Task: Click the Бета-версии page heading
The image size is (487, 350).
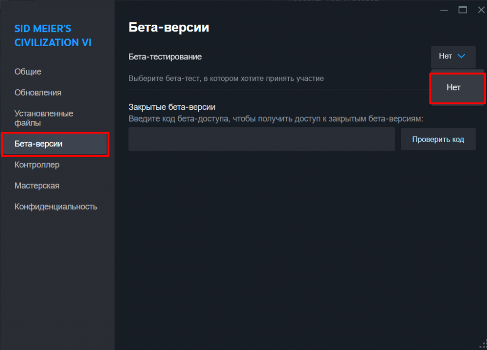Action: 169,27
